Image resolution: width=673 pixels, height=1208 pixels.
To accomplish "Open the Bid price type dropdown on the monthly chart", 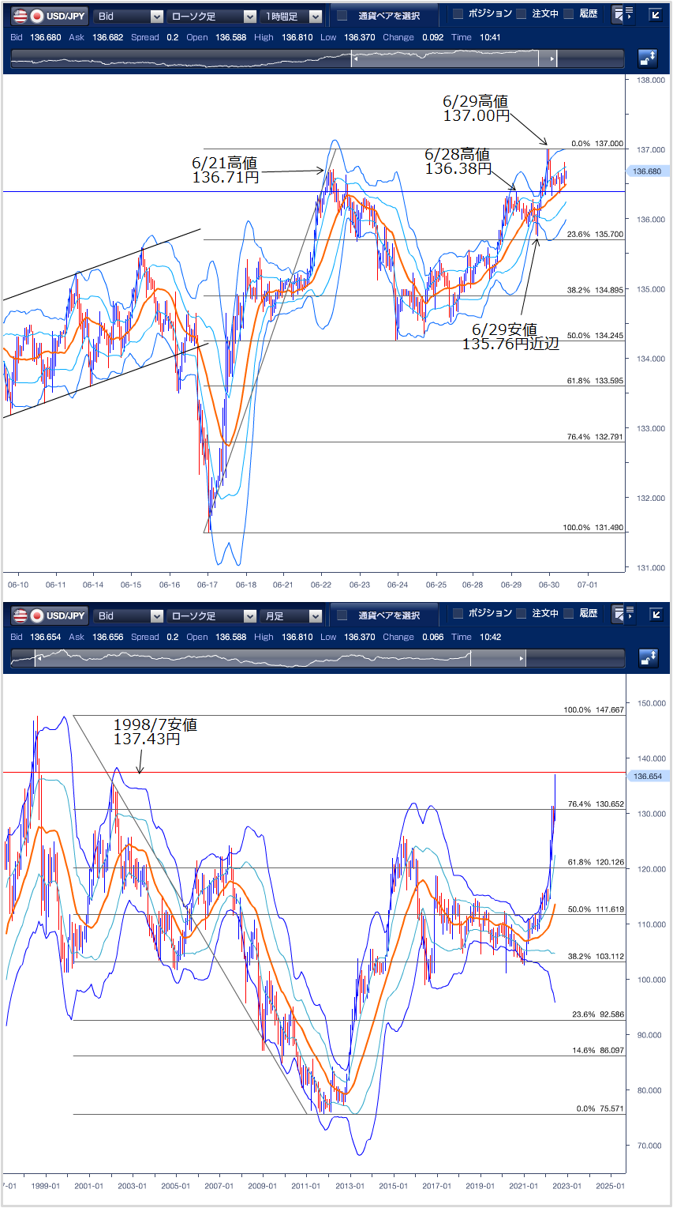I will coord(129,615).
